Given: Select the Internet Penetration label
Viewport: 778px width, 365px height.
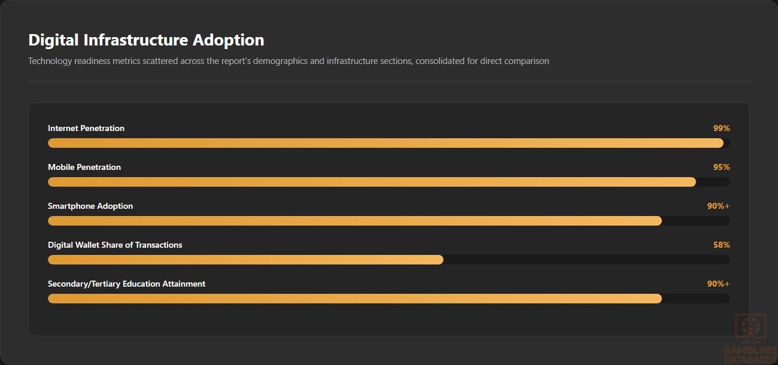Looking at the screenshot, I should (x=86, y=128).
